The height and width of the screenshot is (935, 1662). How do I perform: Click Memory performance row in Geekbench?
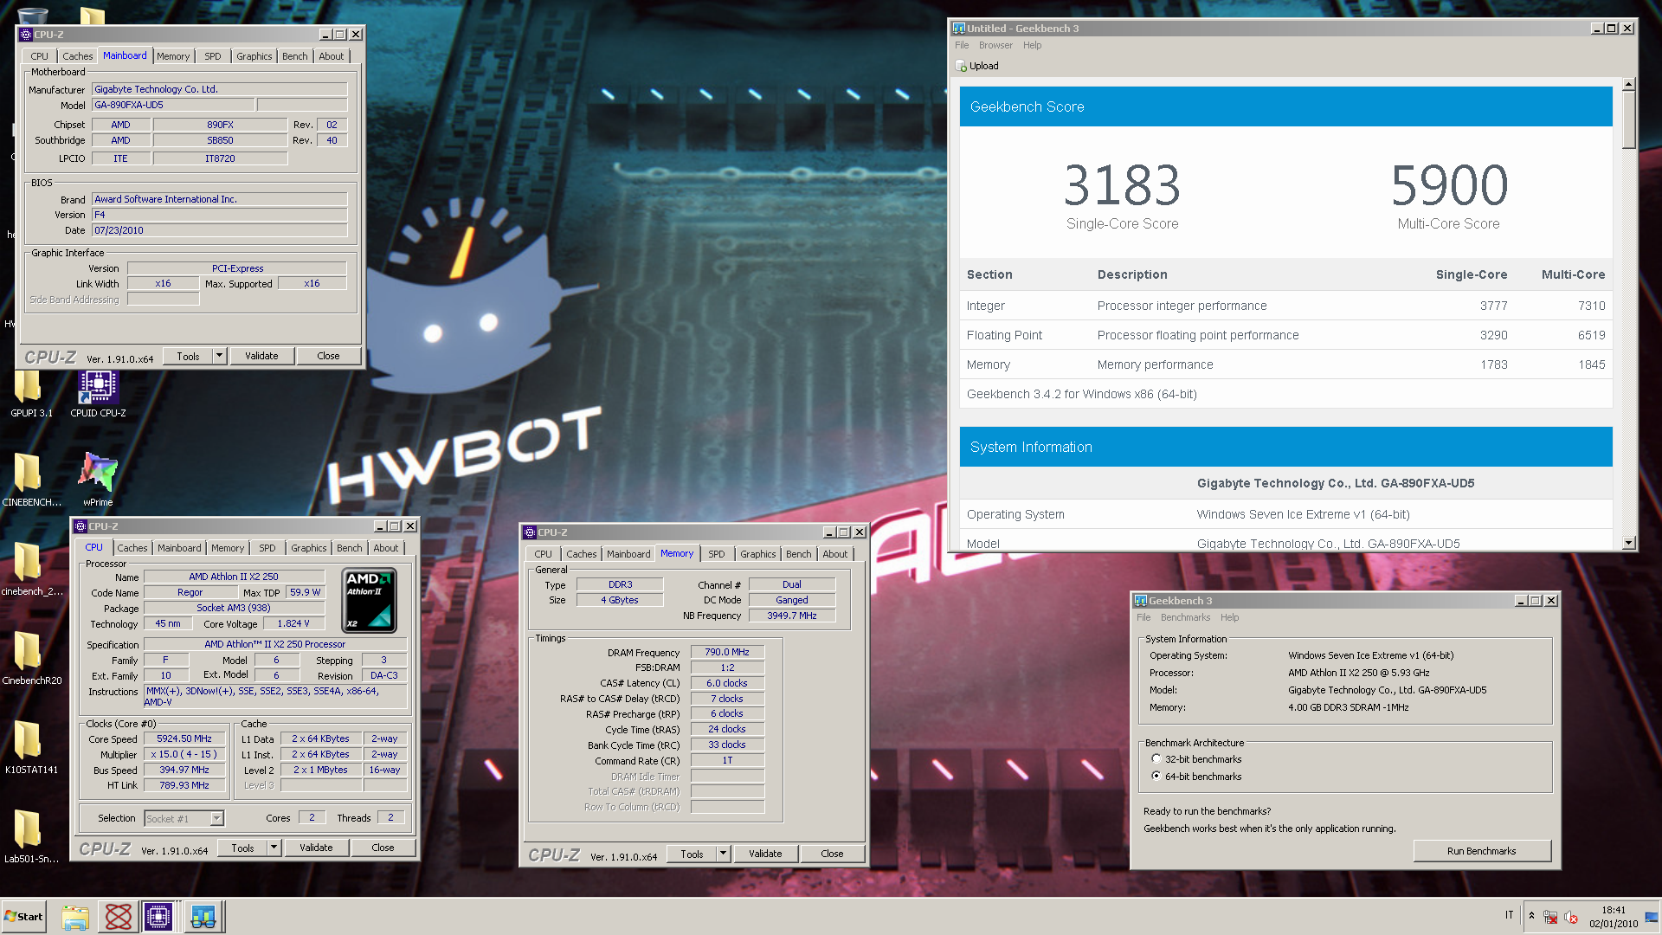click(x=1285, y=364)
